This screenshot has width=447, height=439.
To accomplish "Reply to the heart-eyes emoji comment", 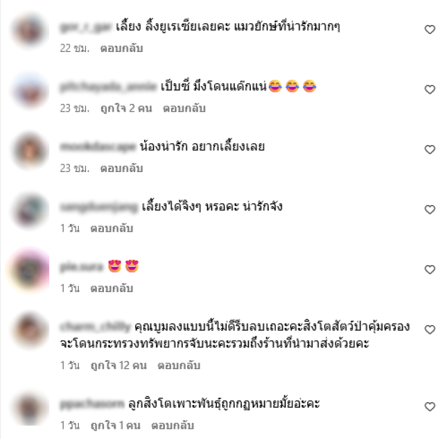I will 112,289.
